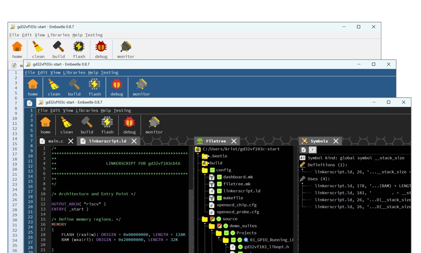Click the home icon in the light back window
This screenshot has width=421, height=253.
(x=17, y=47)
